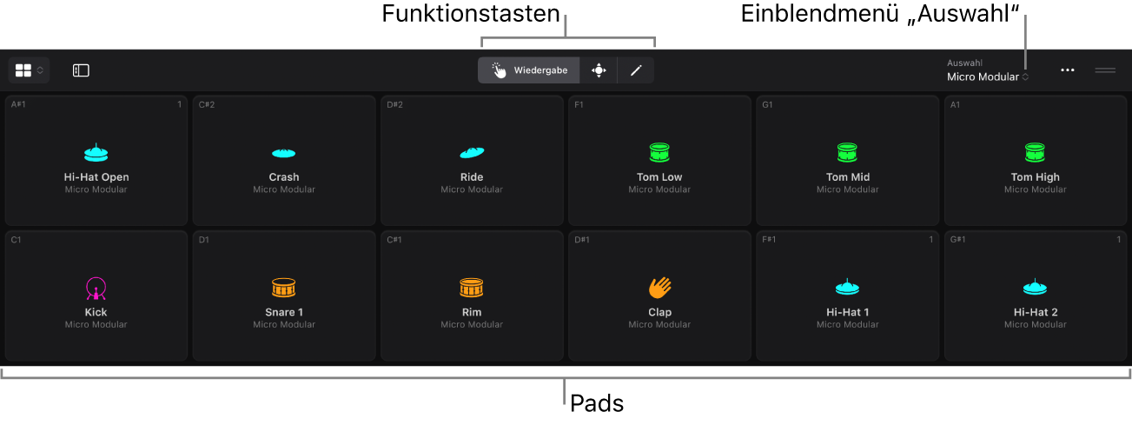Click the Crash pad name label

pyautogui.click(x=284, y=177)
